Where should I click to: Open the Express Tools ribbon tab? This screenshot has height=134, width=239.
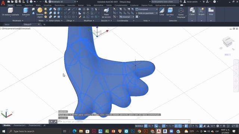(147, 5)
